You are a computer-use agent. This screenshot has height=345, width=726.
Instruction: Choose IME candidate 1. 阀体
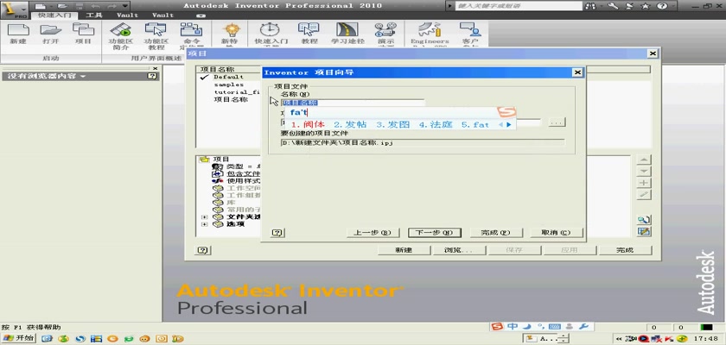(308, 125)
